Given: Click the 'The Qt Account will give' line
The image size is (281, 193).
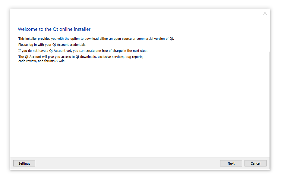Looking at the screenshot, I should click(81, 57).
